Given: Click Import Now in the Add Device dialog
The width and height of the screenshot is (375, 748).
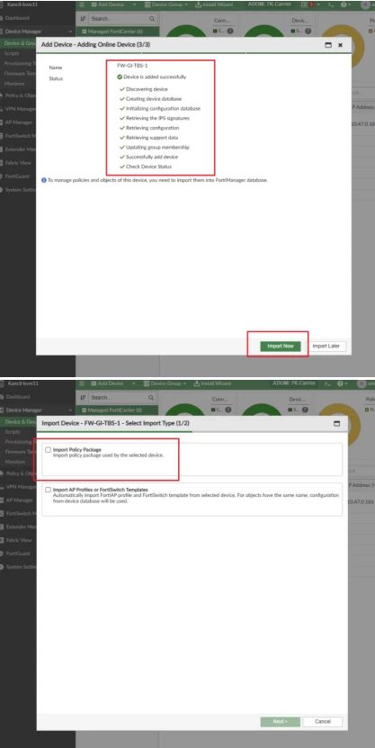Looking at the screenshot, I should [281, 346].
